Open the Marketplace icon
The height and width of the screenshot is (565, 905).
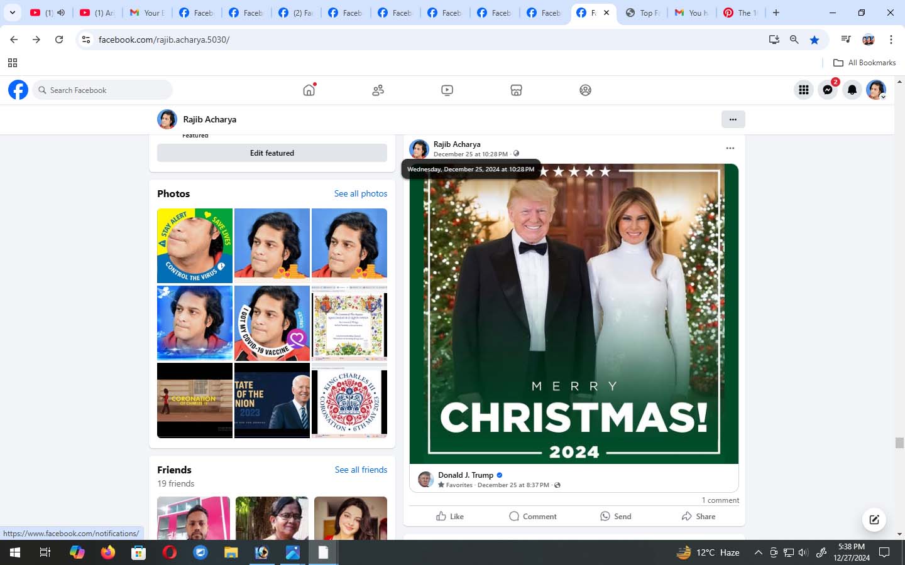click(x=516, y=90)
